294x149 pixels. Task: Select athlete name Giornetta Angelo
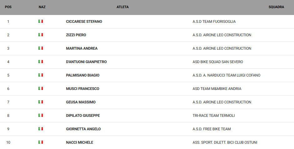coord(83,129)
